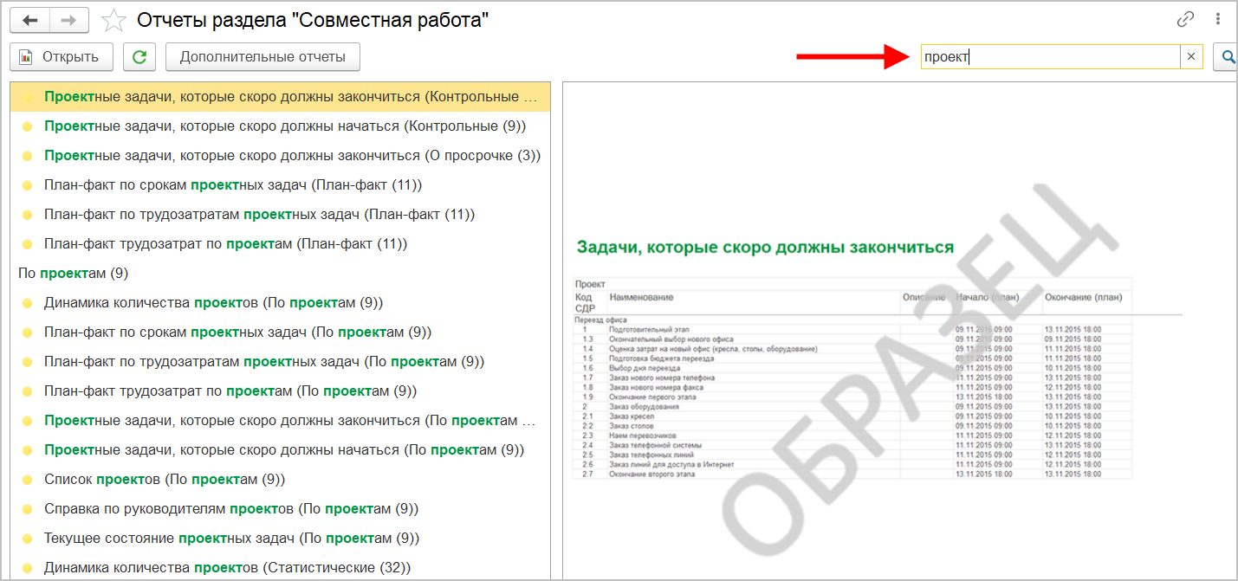Open План-факт трудозатрат по проектам (План-факт (11))
Screen dimensions: 1238x581
pyautogui.click(x=280, y=244)
